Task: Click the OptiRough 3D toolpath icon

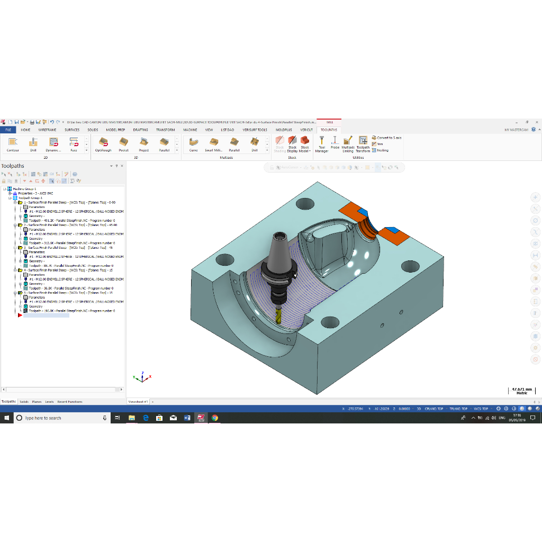Action: pos(103,144)
